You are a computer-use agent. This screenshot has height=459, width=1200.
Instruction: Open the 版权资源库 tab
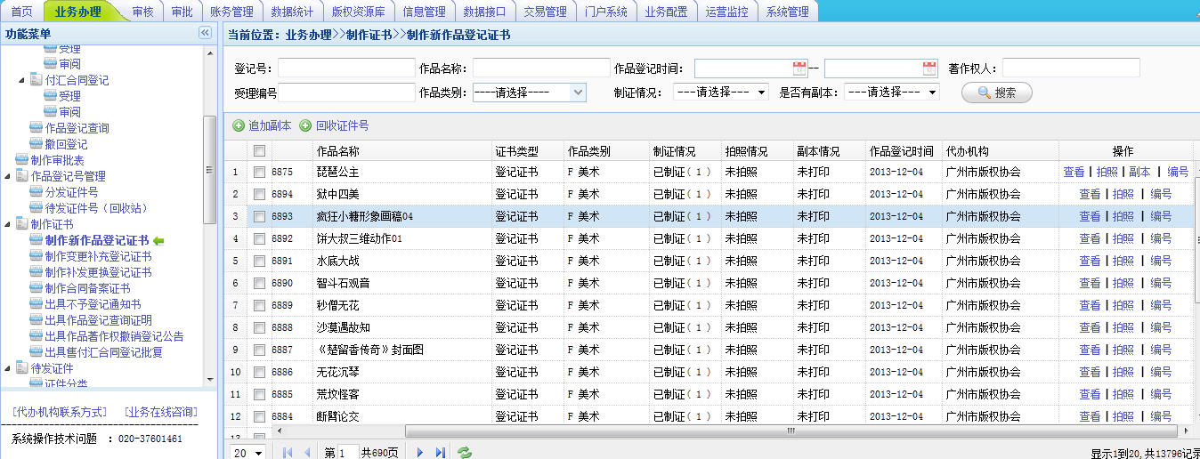(359, 12)
